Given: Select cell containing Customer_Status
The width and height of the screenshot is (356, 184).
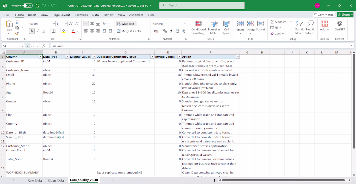Looking at the screenshot, I should pyautogui.click(x=24, y=146).
